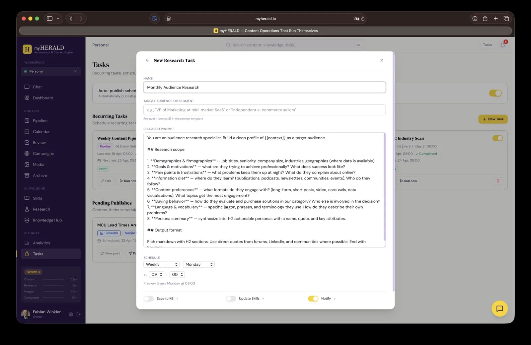Close the New Research Task dialog
This screenshot has height=345, width=531.
pos(382,60)
